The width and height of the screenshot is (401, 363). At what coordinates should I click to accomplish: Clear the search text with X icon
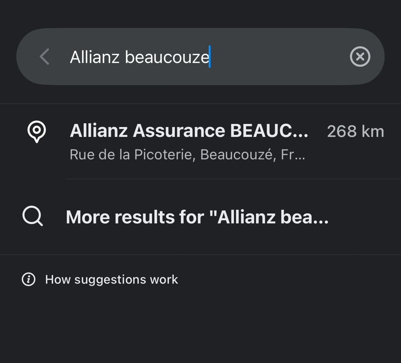point(360,57)
